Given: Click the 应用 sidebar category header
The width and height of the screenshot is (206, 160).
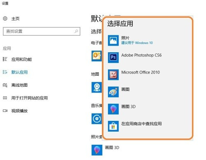Looking at the screenshot, I should tap(7, 48).
